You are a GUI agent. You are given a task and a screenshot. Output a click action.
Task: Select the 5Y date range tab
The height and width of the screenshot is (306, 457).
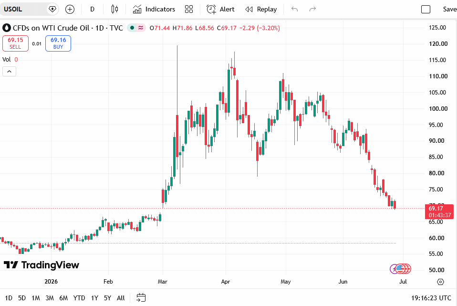[107, 298]
